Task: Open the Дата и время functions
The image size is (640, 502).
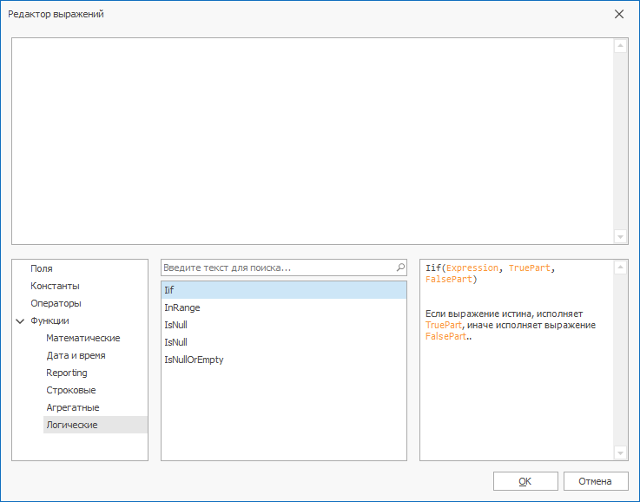Action: (x=76, y=356)
